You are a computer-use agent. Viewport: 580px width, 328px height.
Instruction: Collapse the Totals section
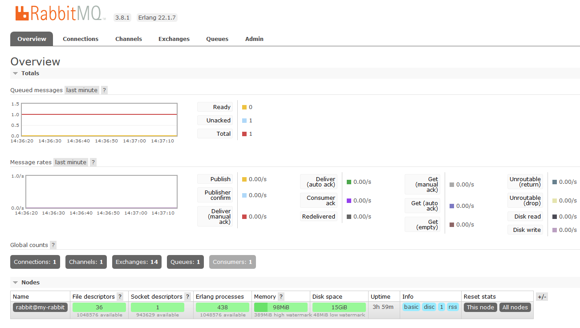[x=26, y=73]
